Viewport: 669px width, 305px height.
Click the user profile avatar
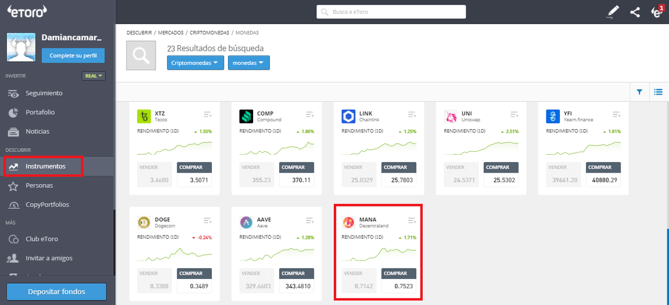21,47
